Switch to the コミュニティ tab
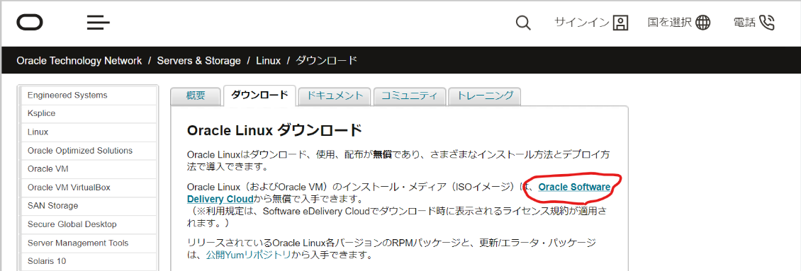 (410, 96)
